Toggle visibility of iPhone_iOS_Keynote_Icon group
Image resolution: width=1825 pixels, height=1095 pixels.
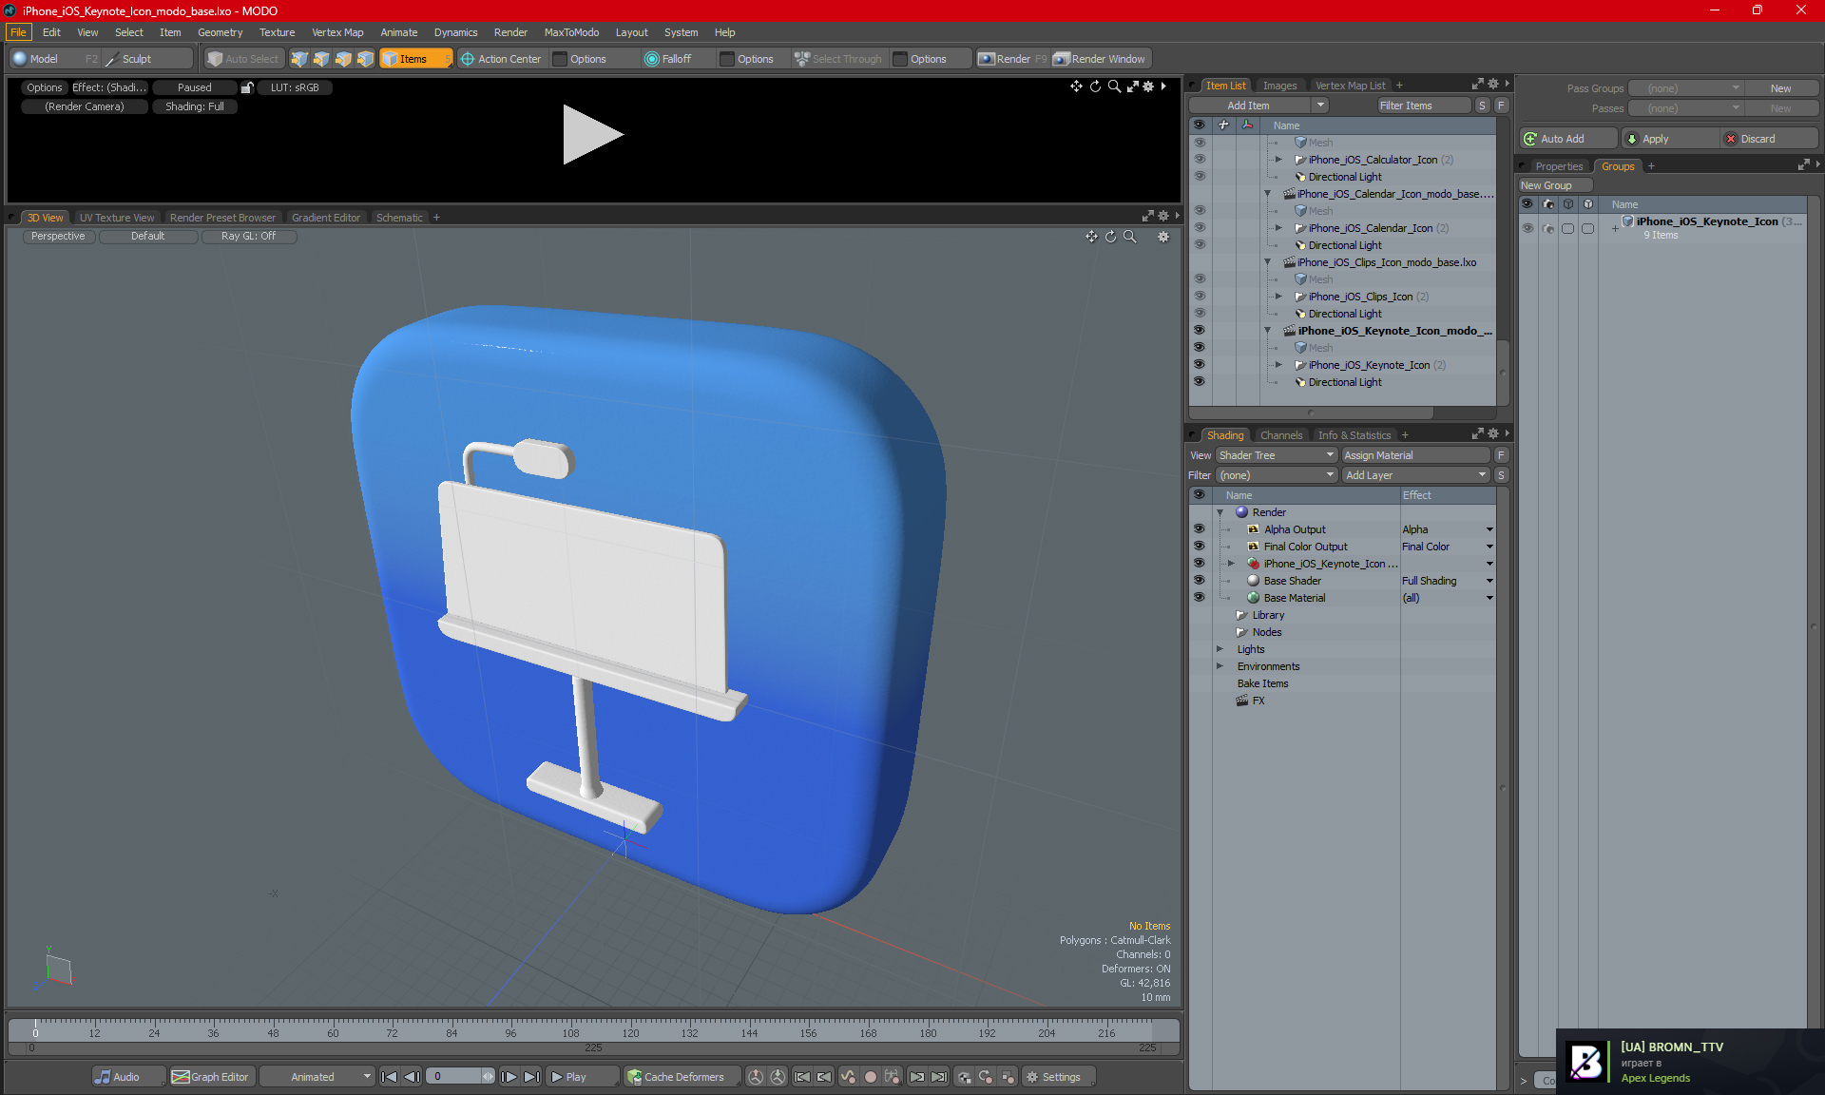[1527, 228]
